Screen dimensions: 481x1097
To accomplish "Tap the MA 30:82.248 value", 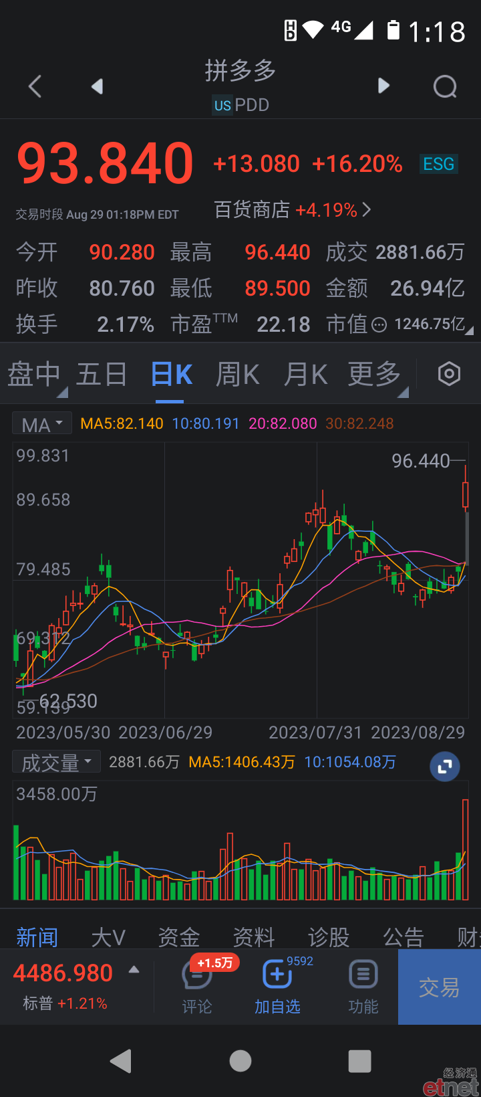I will tap(359, 423).
